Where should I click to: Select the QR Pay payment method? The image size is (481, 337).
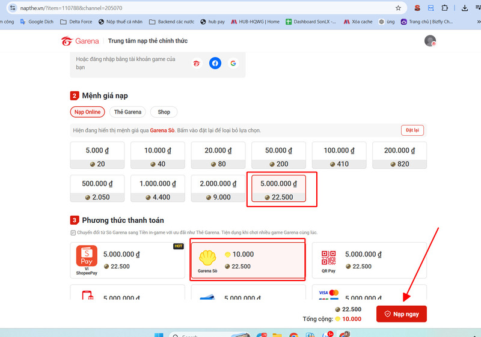[369, 261]
